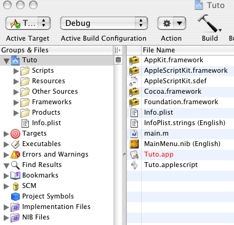Expand the SCM group
The image size is (234, 225).
pos(6,186)
